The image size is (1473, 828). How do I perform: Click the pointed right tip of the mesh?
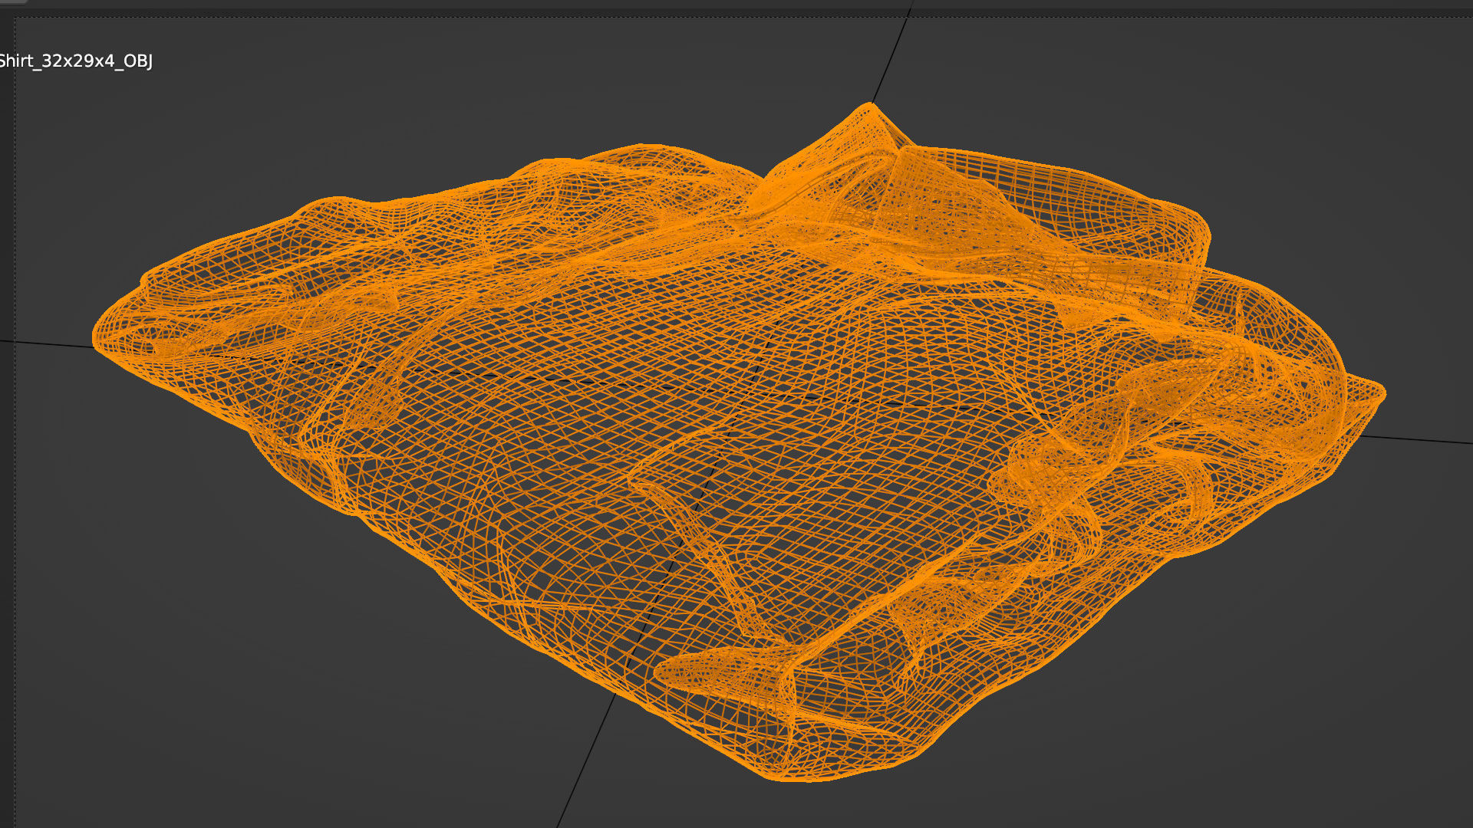pyautogui.click(x=1379, y=395)
